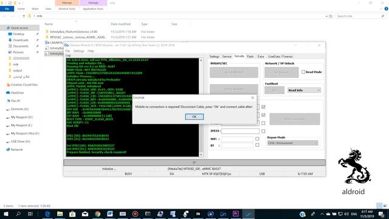The height and width of the screenshot is (219, 389).
Task: Click the log scrollbar up arrow
Action: point(201,60)
